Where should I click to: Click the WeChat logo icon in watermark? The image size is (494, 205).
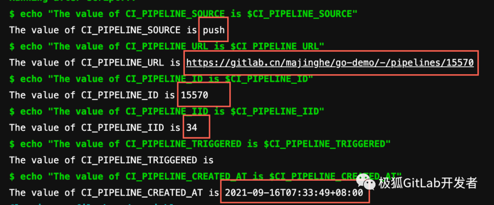coord(366,182)
